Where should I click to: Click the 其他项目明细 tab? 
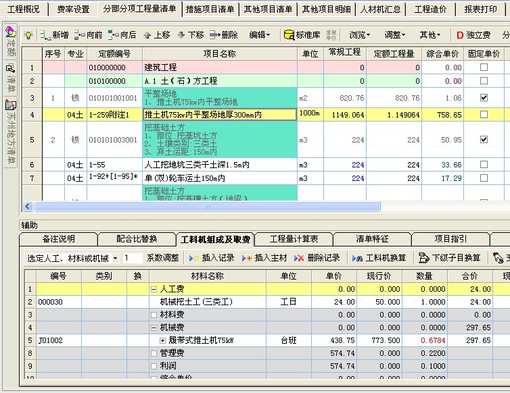[x=326, y=9]
